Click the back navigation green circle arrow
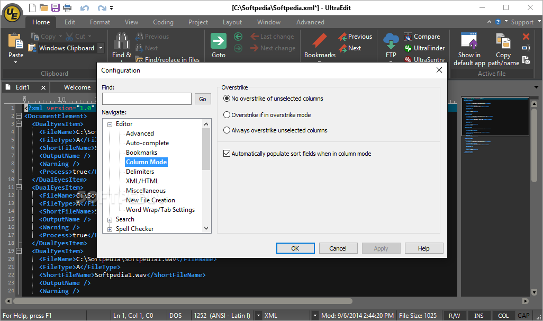Screen dimensions: 543x321 coord(238,37)
